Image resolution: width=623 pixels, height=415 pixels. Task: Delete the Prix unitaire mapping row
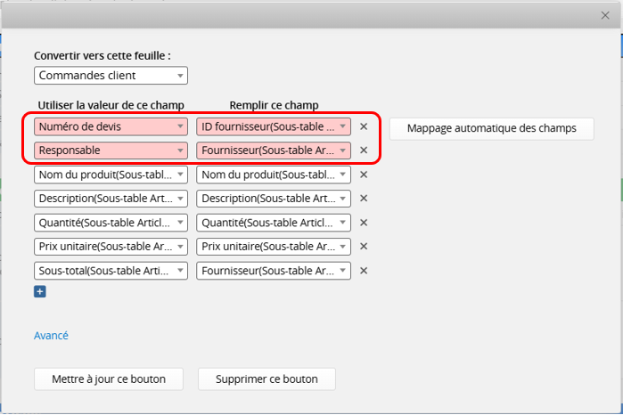(x=364, y=247)
